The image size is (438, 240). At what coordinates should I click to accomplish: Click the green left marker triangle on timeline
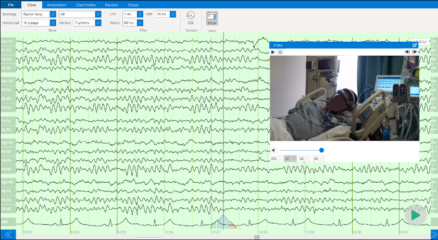(x=214, y=225)
